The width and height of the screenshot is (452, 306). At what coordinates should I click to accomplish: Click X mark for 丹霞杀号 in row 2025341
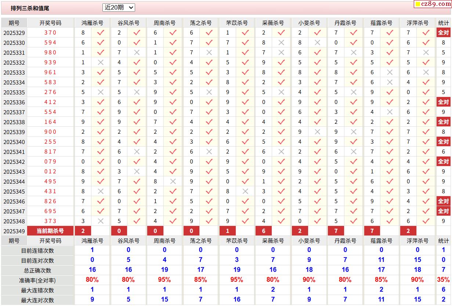(354, 151)
